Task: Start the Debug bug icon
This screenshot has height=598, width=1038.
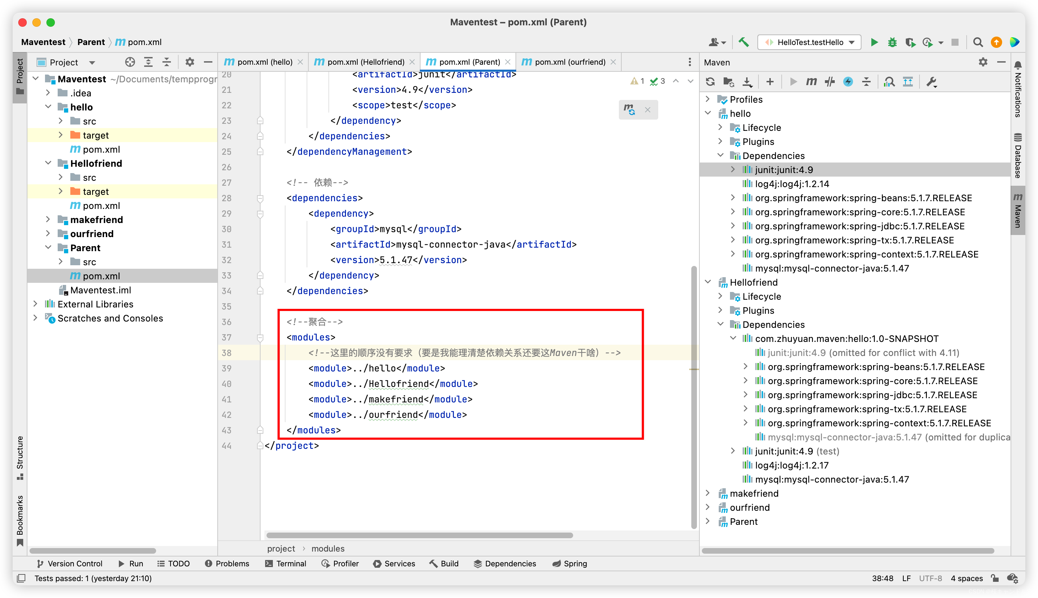Action: point(892,42)
